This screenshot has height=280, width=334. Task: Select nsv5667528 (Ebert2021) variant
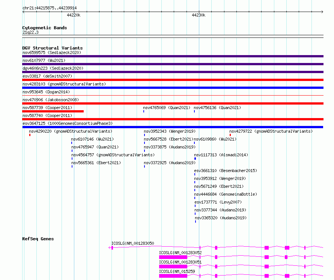169,139
